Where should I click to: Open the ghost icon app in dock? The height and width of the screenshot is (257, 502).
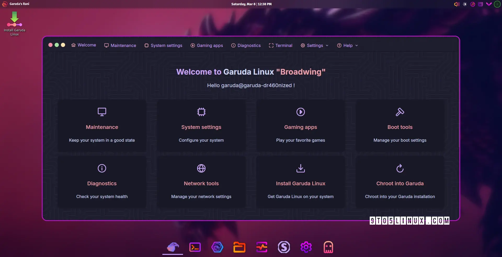[328, 247]
